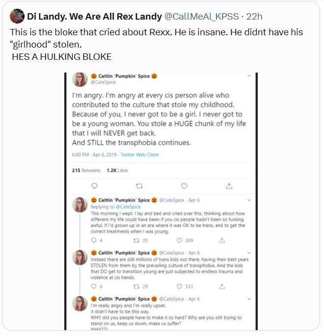Click retweet icon under main embedded tweet
Image resolution: width=324 pixels, height=336 pixels.
click(x=139, y=186)
